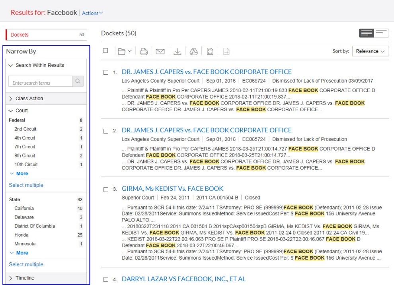Image resolution: width=394 pixels, height=285 pixels.
Task: Click the search magnifier in Narrow By
Action: (x=78, y=81)
